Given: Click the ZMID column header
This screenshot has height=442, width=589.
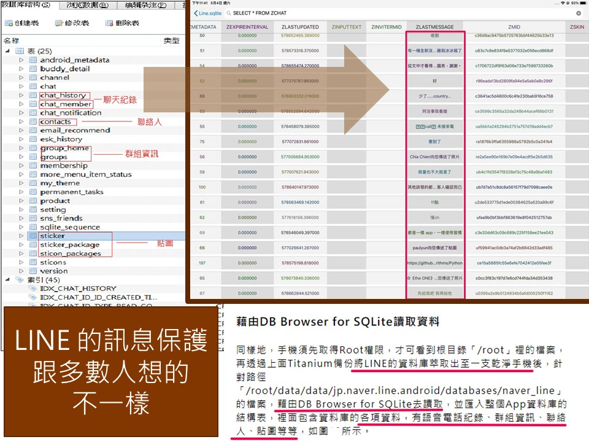Looking at the screenshot, I should click(514, 27).
